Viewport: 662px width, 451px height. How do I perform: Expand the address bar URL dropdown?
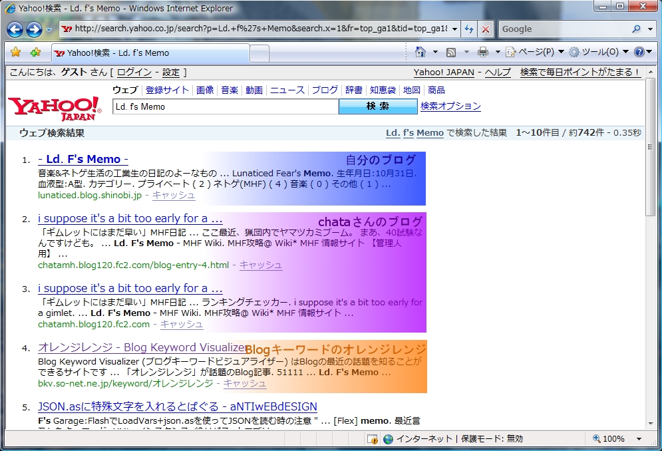click(454, 29)
